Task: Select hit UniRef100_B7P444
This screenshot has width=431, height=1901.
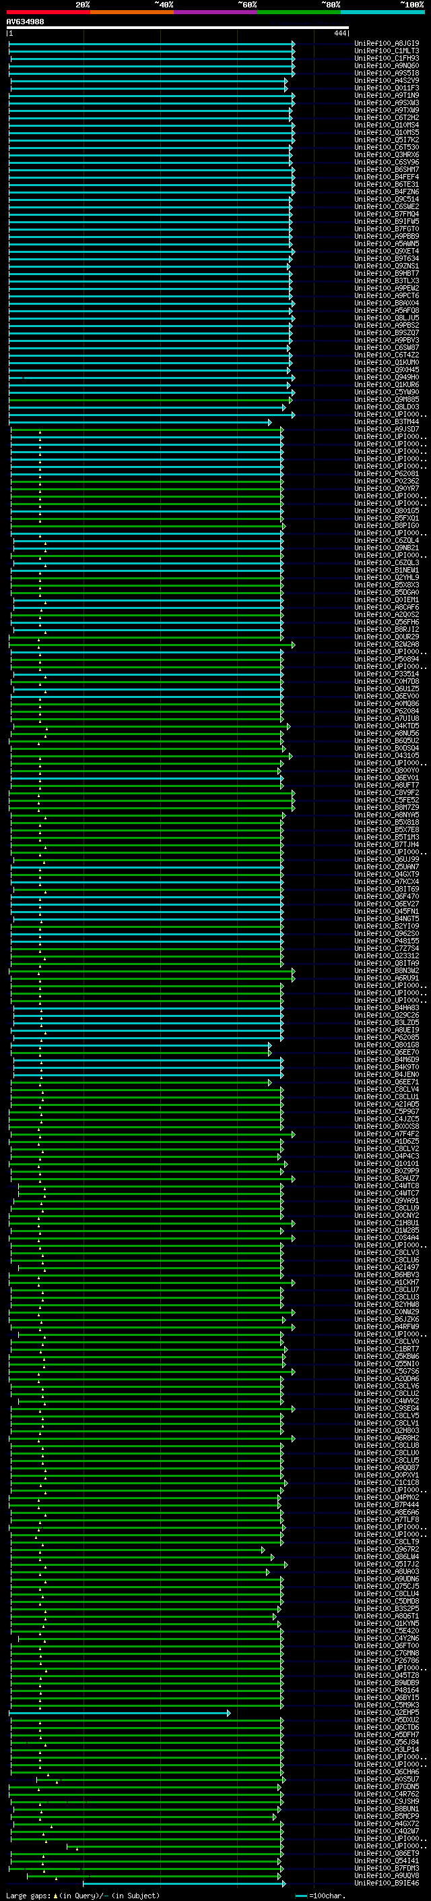Action: (387, 1504)
